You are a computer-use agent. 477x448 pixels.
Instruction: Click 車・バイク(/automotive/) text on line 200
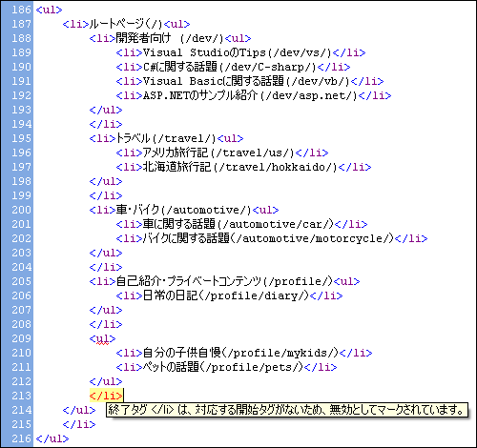coord(184,210)
